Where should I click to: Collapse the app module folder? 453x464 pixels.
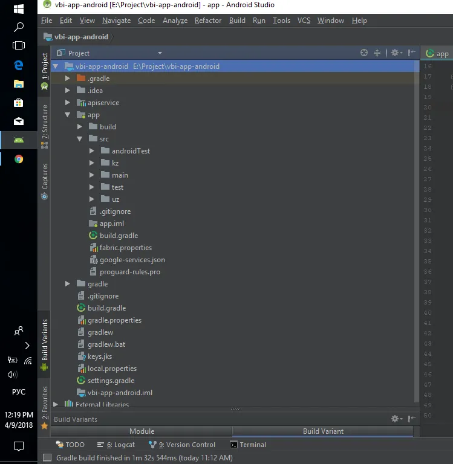click(x=68, y=115)
